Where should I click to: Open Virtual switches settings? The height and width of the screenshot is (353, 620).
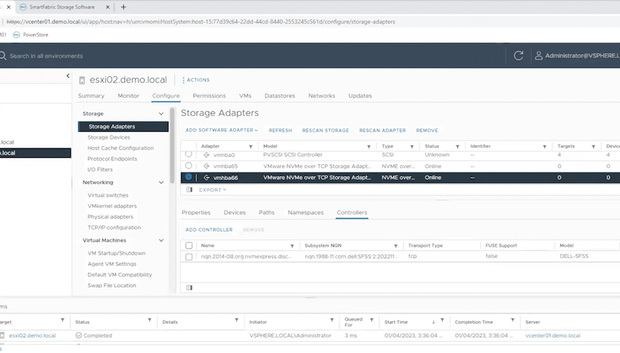pos(108,195)
